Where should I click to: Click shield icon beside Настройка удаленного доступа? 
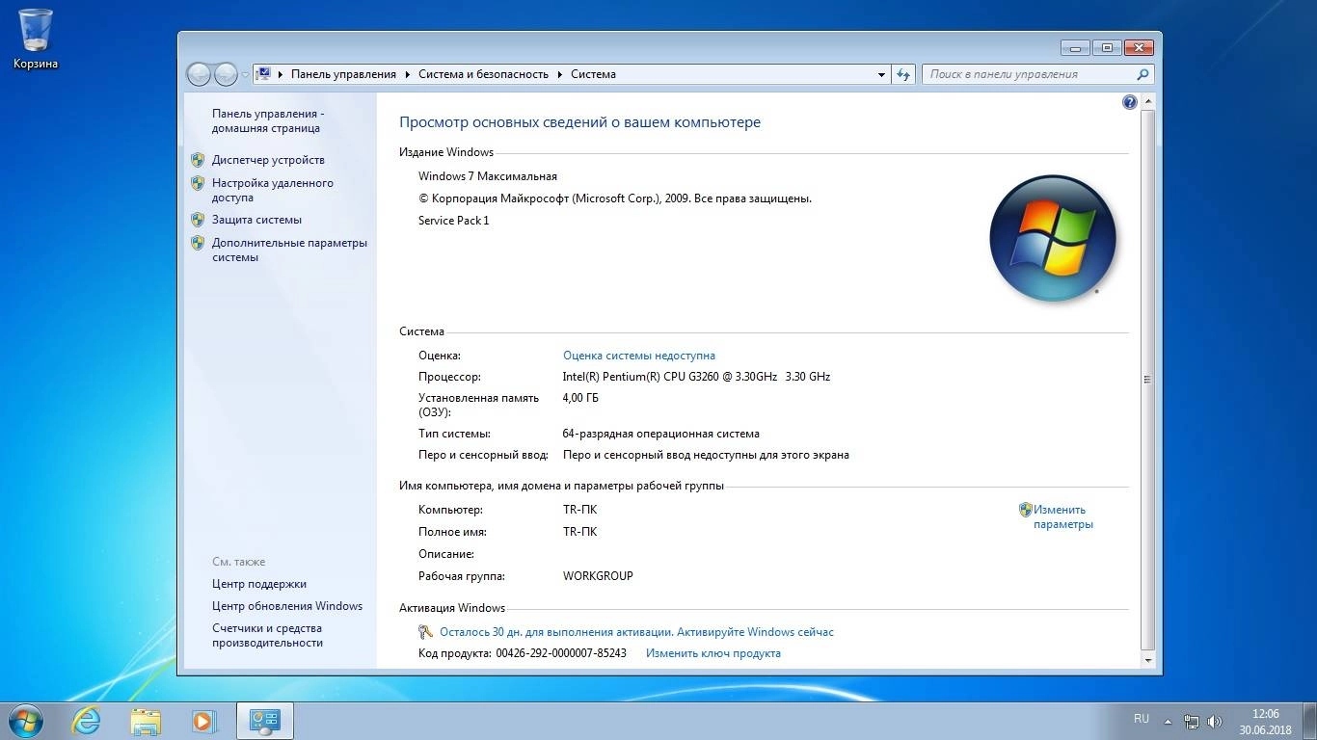[x=198, y=183]
